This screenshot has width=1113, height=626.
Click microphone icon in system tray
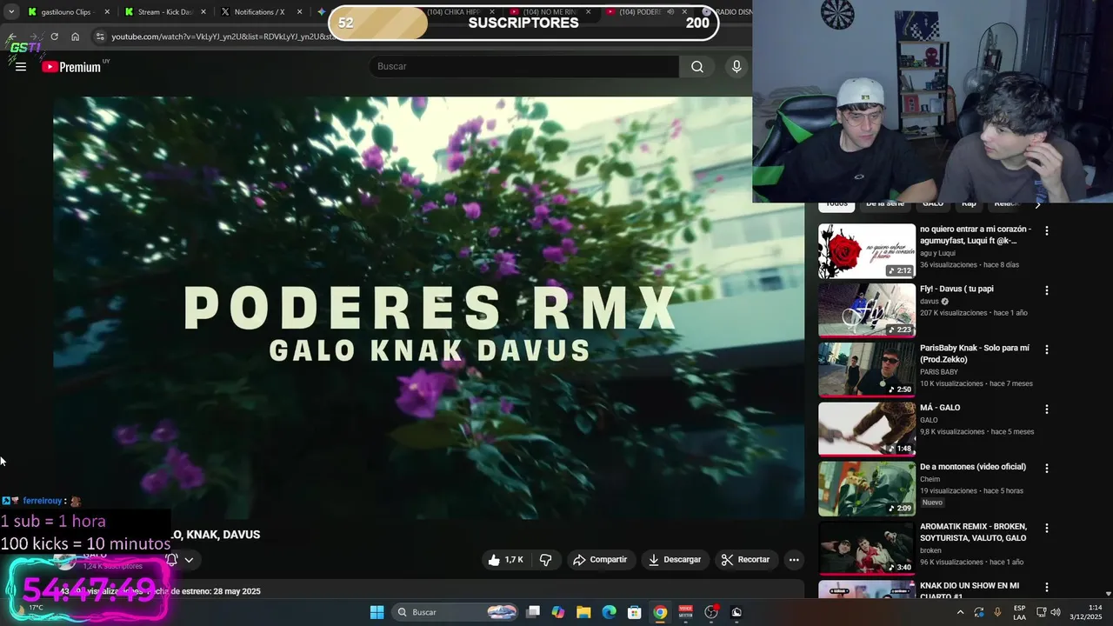click(997, 612)
